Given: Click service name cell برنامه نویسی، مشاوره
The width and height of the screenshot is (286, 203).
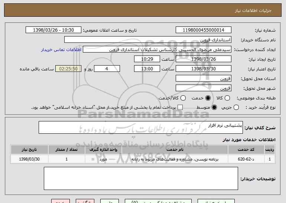Looking at the screenshot, I should (175, 159).
